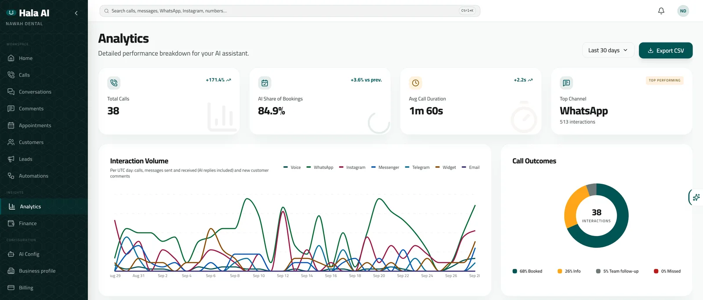The image size is (703, 300).
Task: Click the 5% Team follow-up legend entry
Action: click(617, 271)
